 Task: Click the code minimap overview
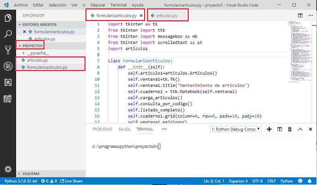click(x=300, y=52)
